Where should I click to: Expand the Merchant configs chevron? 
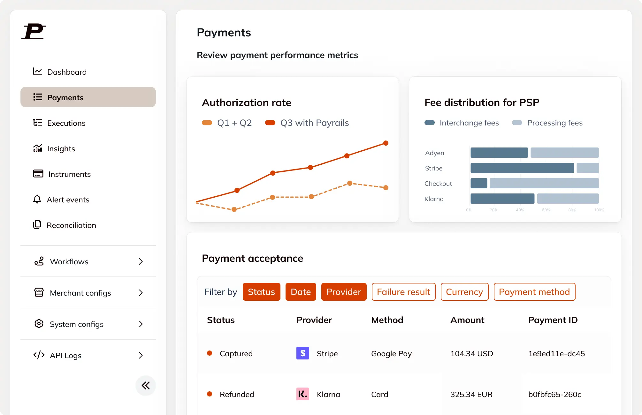coord(141,293)
